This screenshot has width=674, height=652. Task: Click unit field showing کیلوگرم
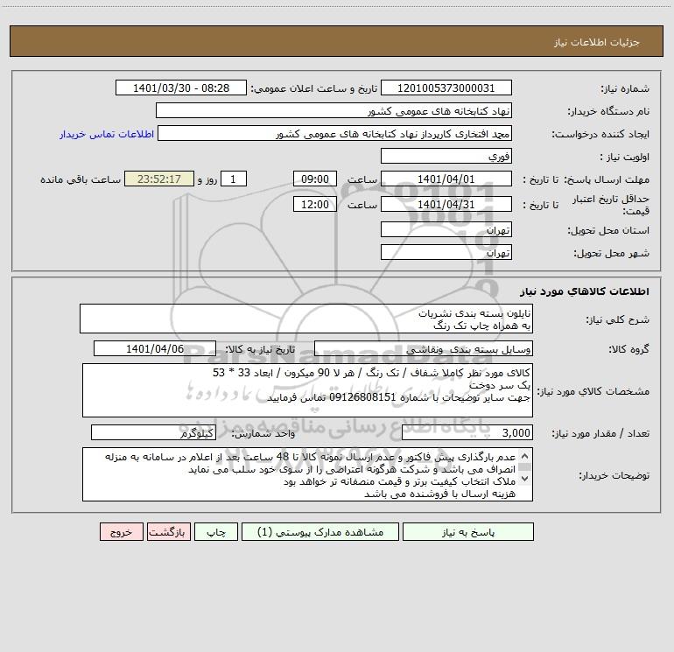[153, 432]
